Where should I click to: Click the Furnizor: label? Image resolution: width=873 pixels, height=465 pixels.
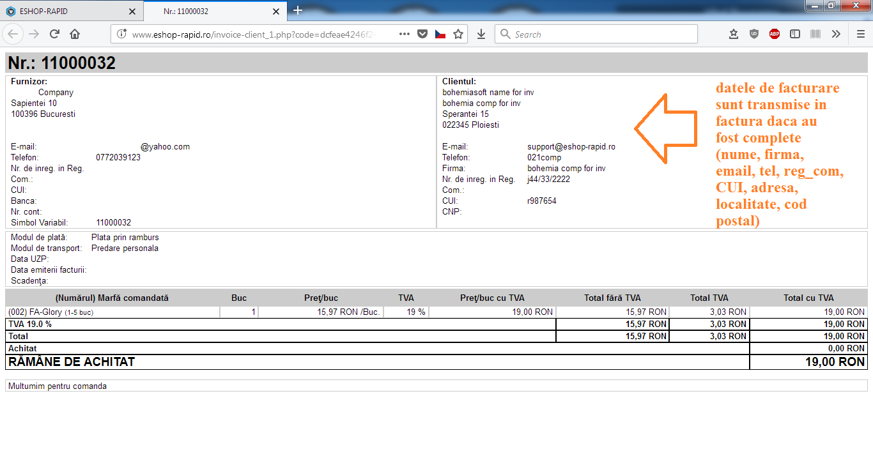(29, 81)
